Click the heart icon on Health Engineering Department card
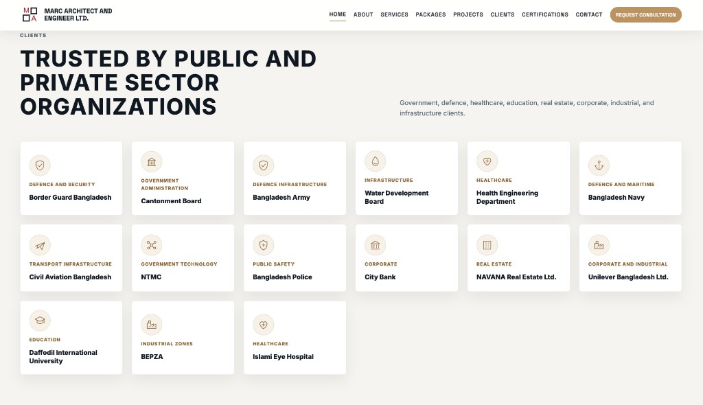Image resolution: width=703 pixels, height=405 pixels. click(x=487, y=161)
